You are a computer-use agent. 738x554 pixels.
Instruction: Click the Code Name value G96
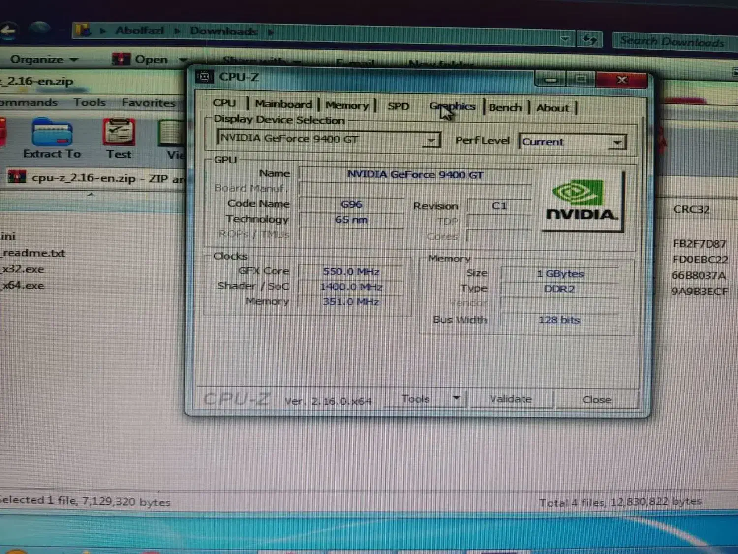point(351,204)
